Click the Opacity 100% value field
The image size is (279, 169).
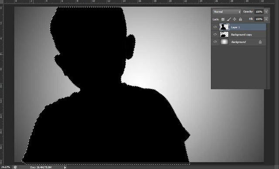tap(259, 12)
